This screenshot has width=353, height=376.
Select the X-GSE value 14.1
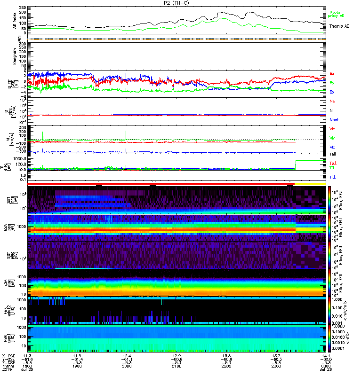pyautogui.click(x=326, y=356)
